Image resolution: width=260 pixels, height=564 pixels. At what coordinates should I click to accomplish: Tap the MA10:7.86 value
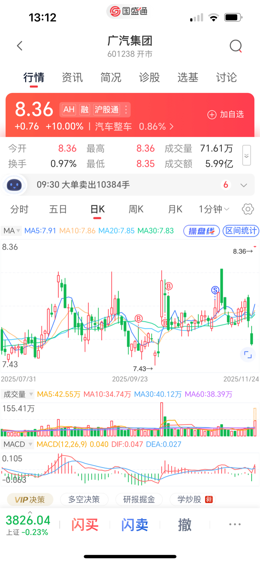(78, 231)
